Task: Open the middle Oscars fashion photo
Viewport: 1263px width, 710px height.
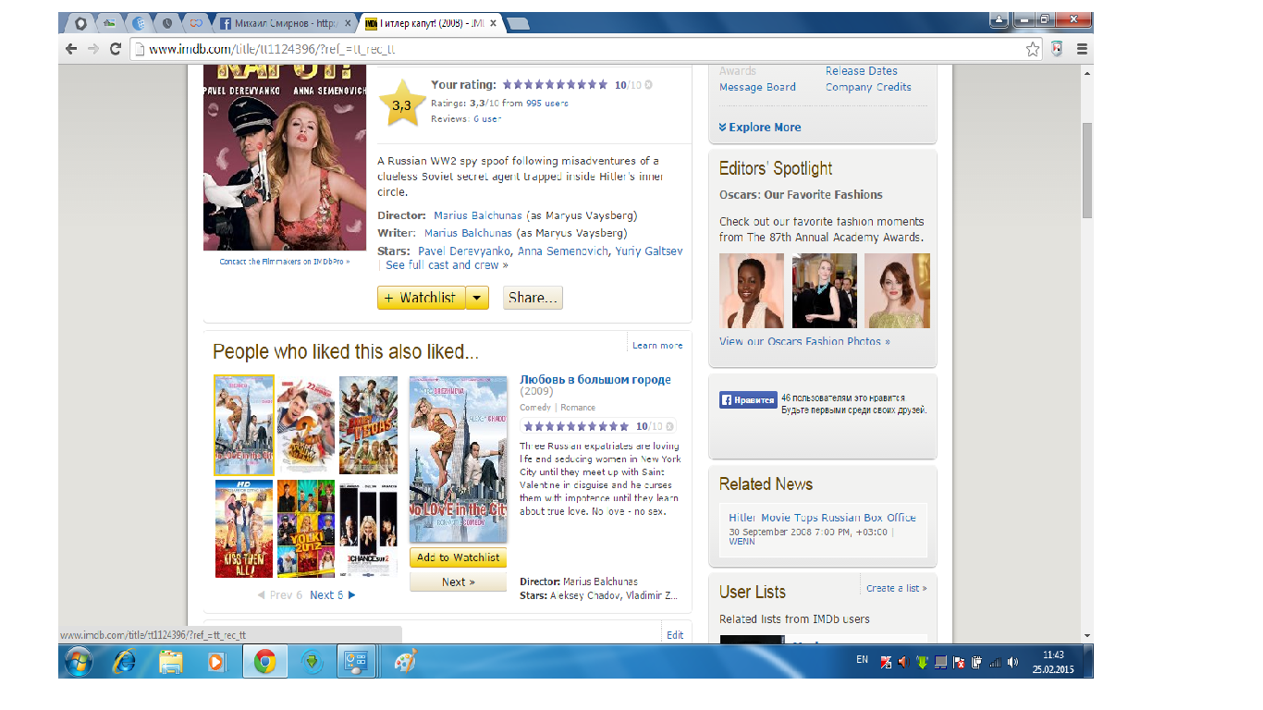Action: (x=824, y=291)
